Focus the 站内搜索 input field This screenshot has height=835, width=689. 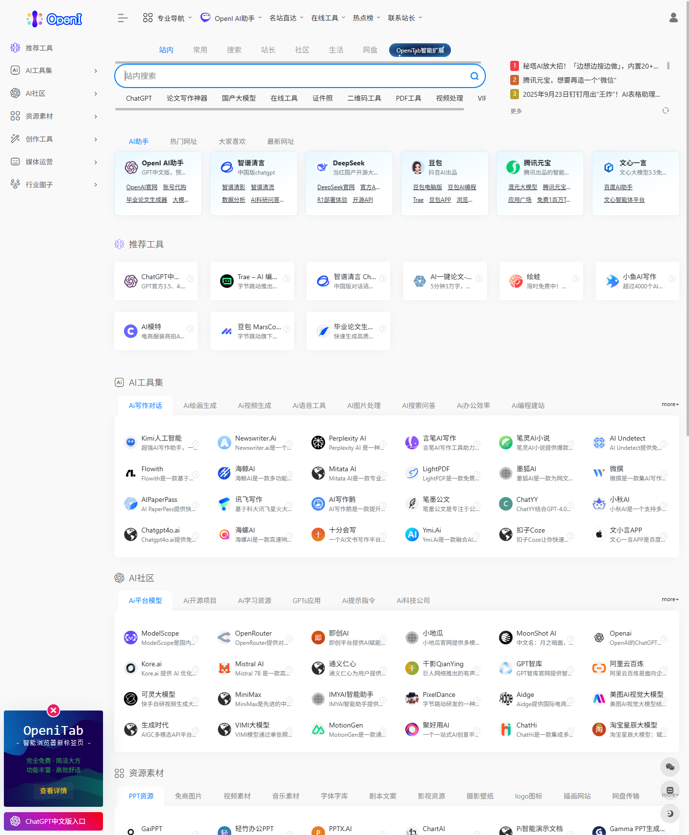[x=292, y=76]
